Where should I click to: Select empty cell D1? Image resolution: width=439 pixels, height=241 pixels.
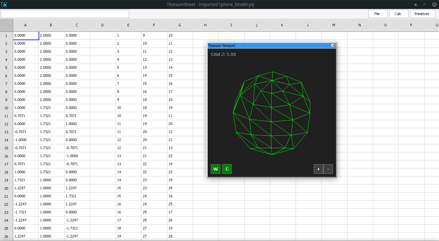click(103, 36)
